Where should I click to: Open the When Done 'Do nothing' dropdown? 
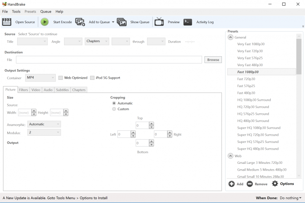(x=291, y=198)
